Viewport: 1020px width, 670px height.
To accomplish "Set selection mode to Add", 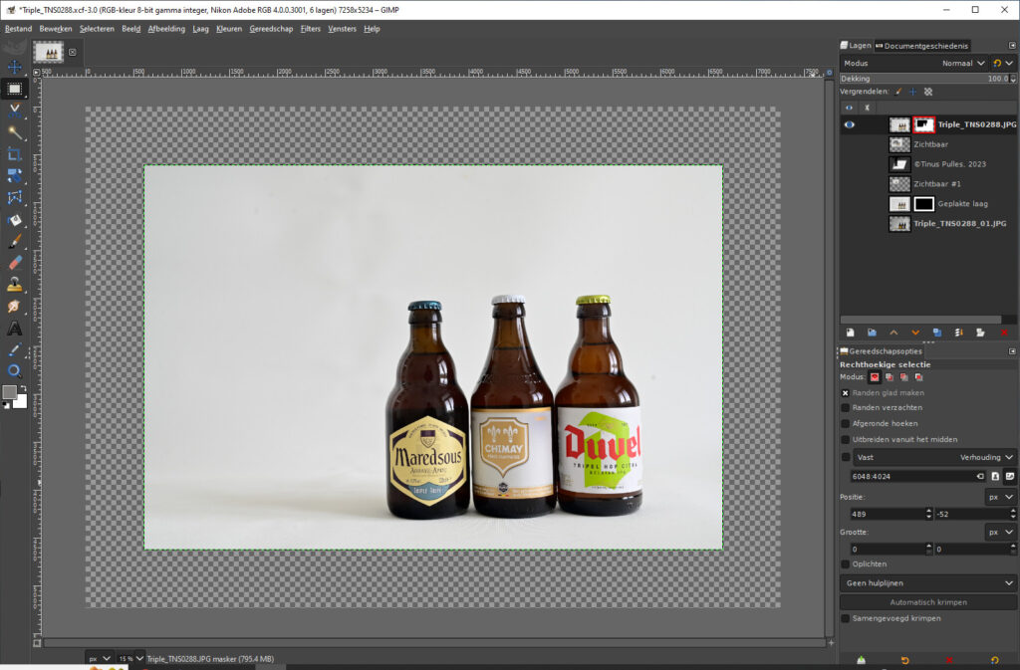I will [x=890, y=377].
